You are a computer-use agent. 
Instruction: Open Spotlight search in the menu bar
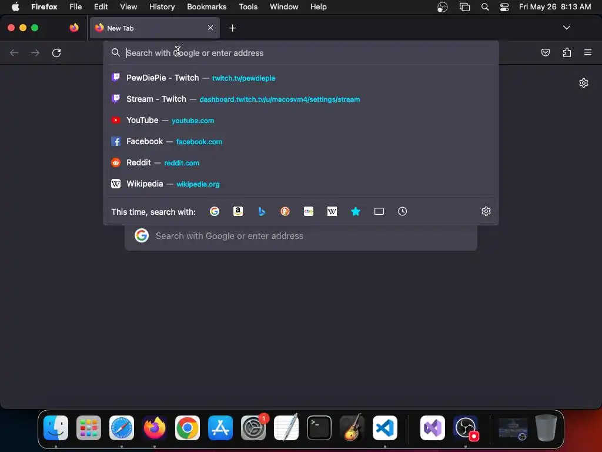coord(485,7)
